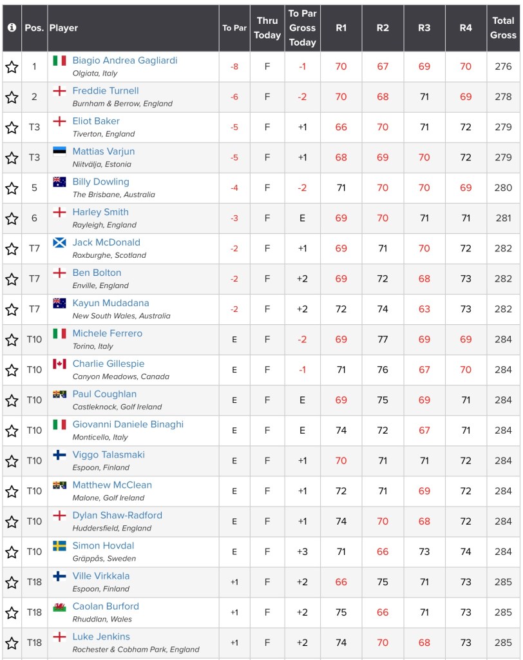Click the Italy flag beside Michele Ferrero
This screenshot has width=523, height=660.
59,333
